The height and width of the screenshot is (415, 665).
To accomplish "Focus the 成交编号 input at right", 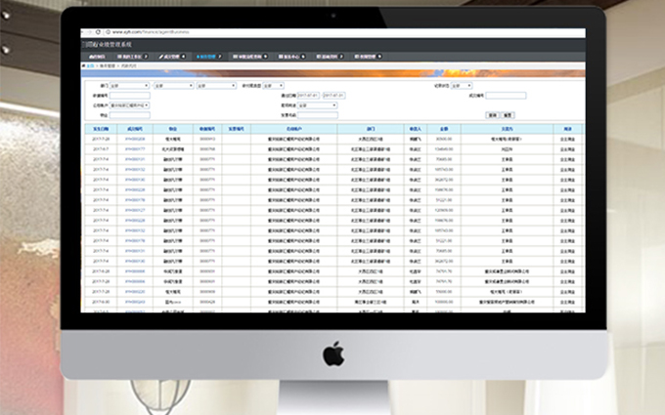I will pyautogui.click(x=506, y=95).
